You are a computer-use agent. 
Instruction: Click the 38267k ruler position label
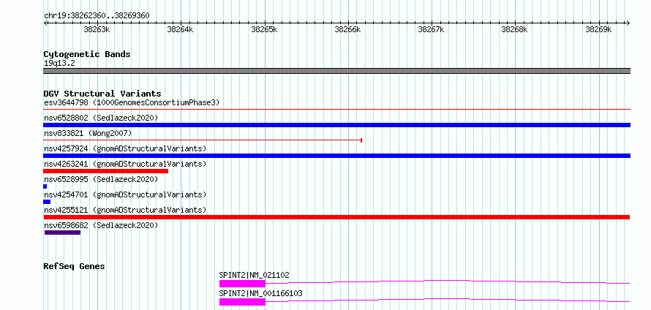tap(431, 30)
